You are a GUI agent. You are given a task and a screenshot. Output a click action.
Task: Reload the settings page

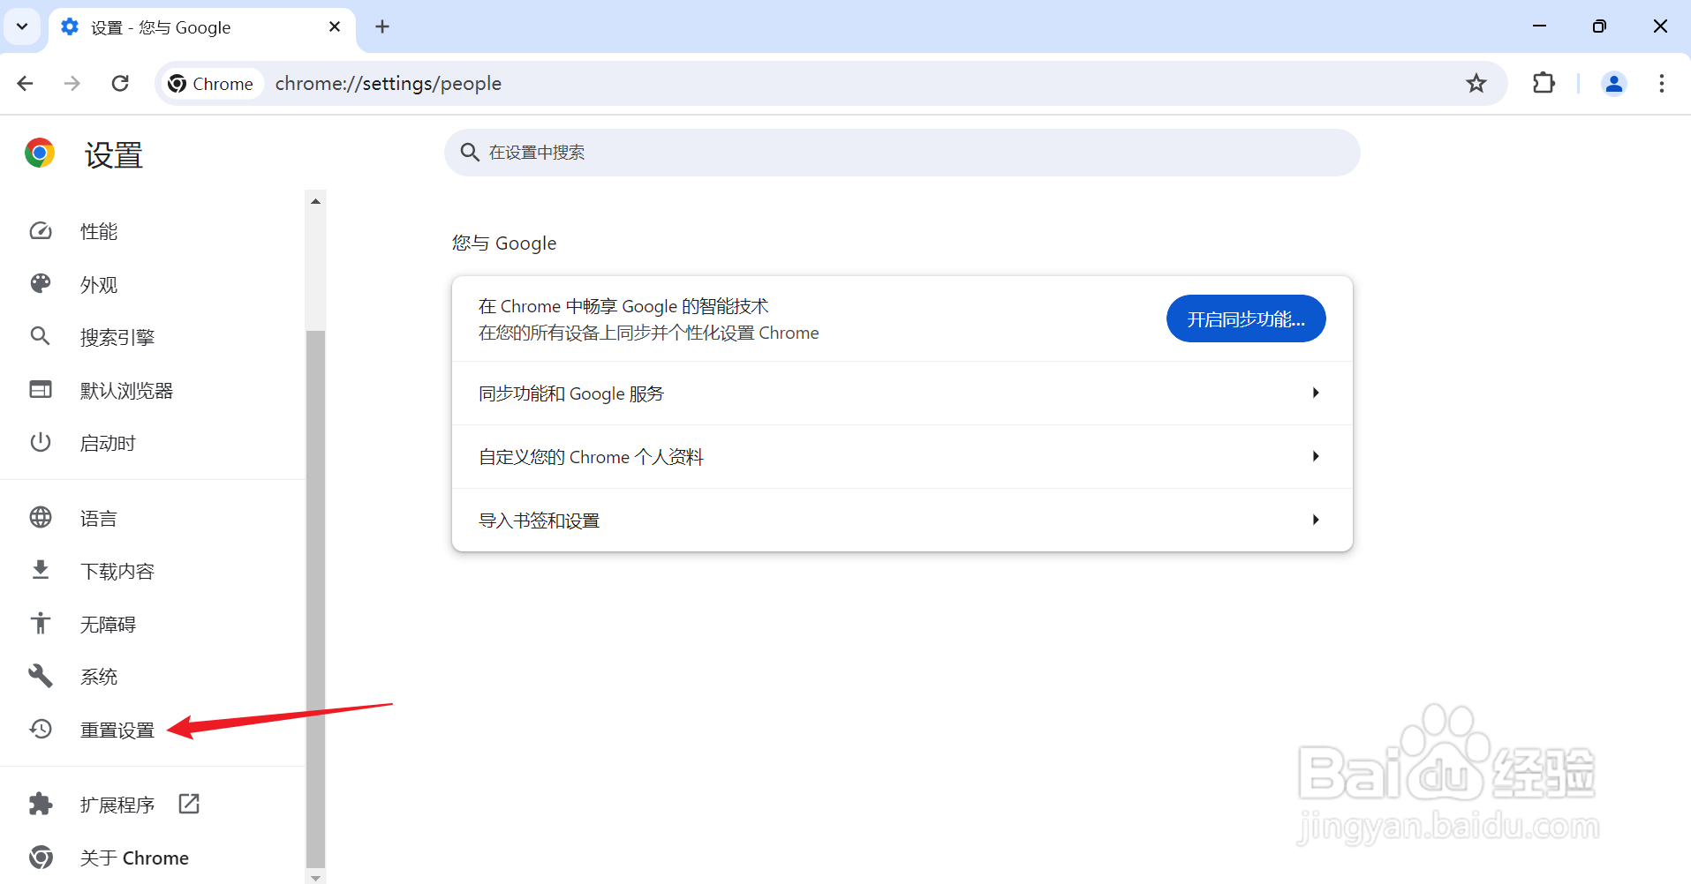pyautogui.click(x=120, y=84)
